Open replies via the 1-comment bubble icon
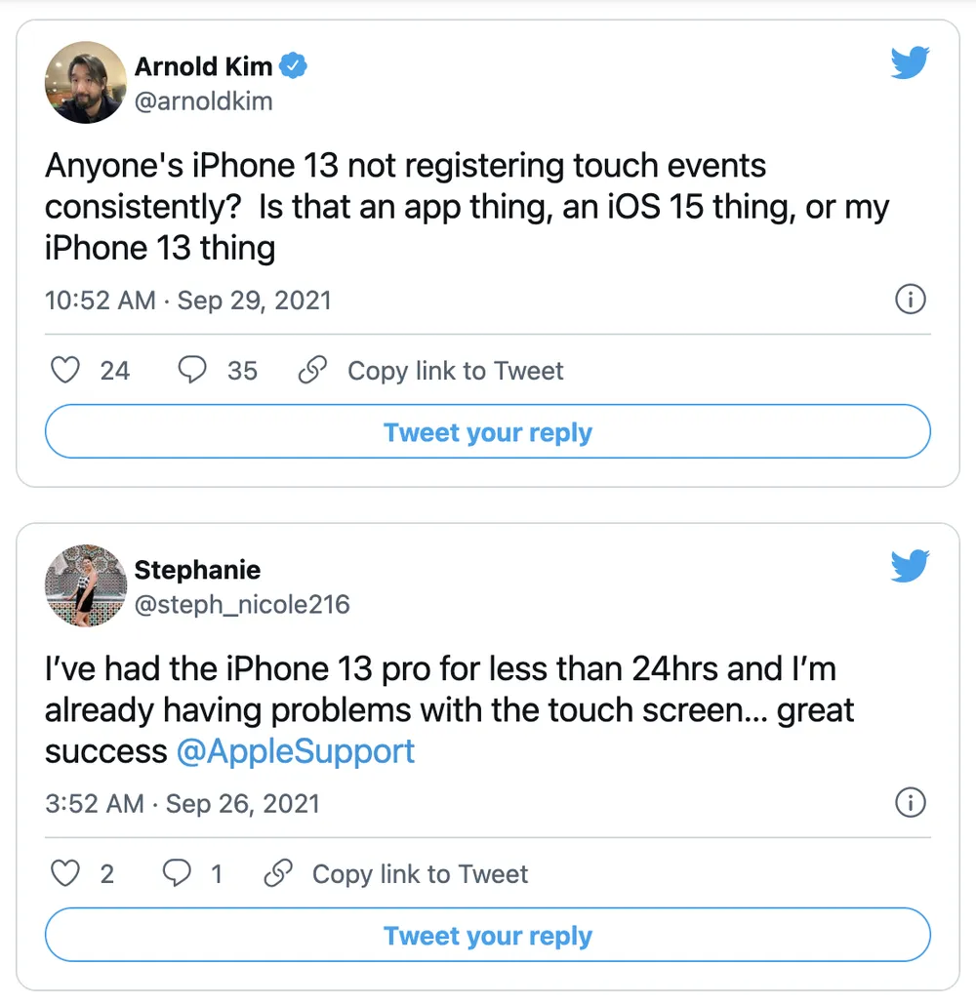 coord(177,874)
